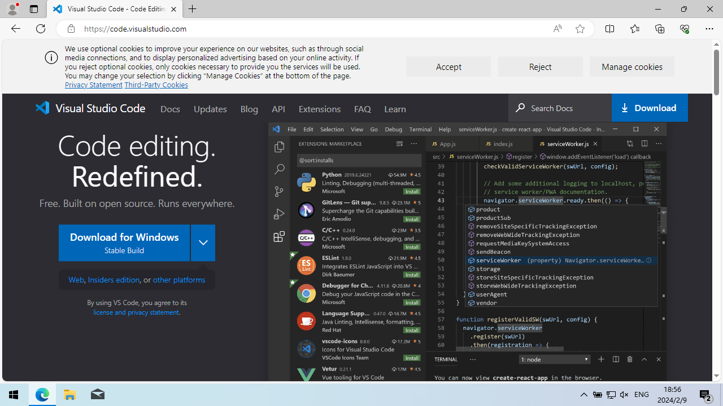
Task: Open the FAQ page
Action: 363,109
